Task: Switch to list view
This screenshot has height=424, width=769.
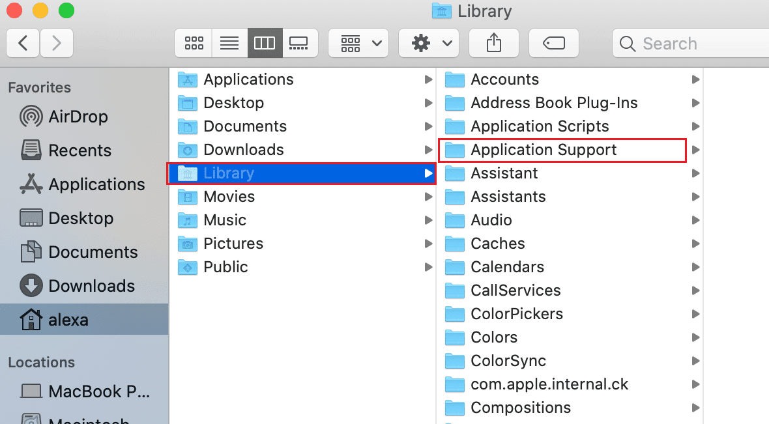Action: pos(229,43)
